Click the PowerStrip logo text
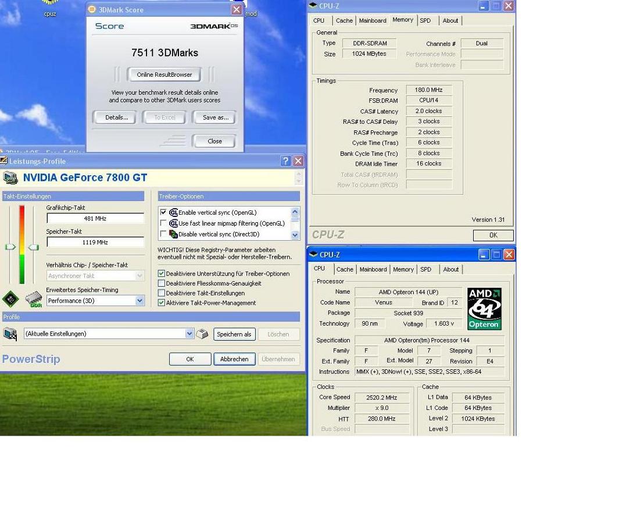Screen dimensions: 637x510 [31, 359]
